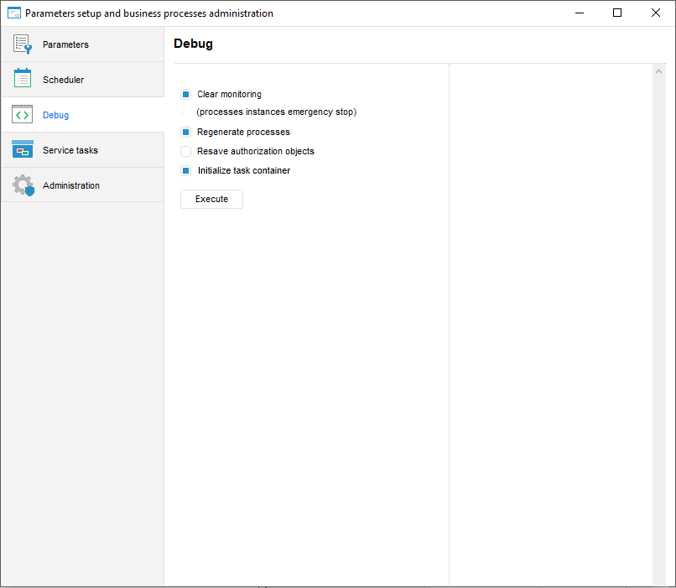Image resolution: width=676 pixels, height=588 pixels.
Task: Uncheck the Clear monitoring checkbox
Action: tap(186, 95)
